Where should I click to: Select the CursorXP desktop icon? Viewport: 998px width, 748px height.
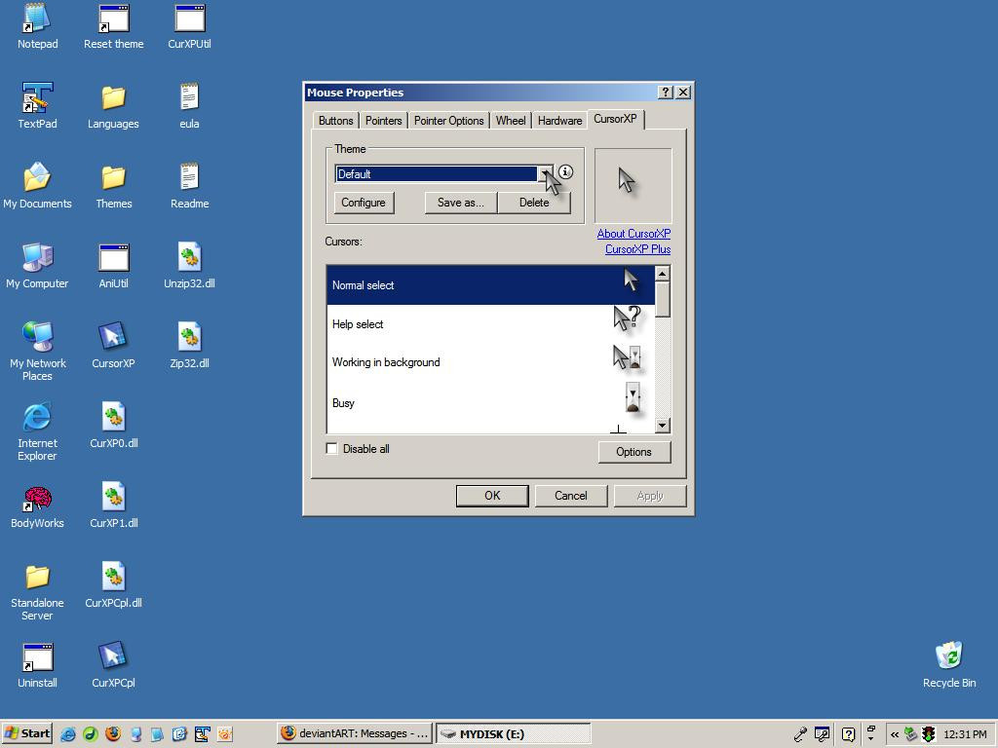point(113,346)
